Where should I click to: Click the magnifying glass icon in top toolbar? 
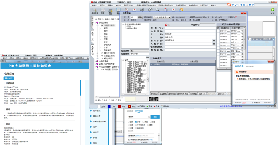[157, 10]
